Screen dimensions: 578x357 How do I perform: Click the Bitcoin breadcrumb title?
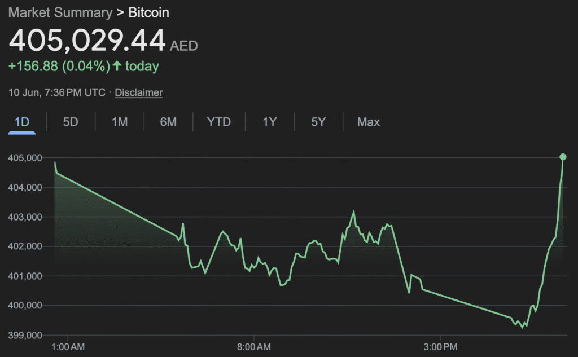click(x=148, y=12)
